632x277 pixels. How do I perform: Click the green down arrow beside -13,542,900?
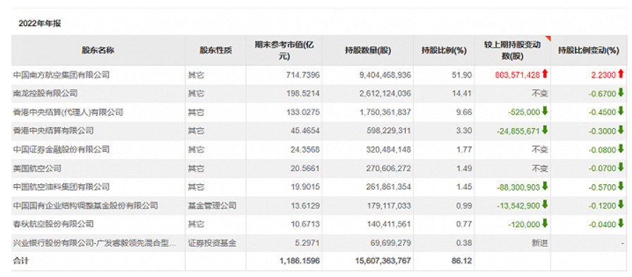point(545,205)
